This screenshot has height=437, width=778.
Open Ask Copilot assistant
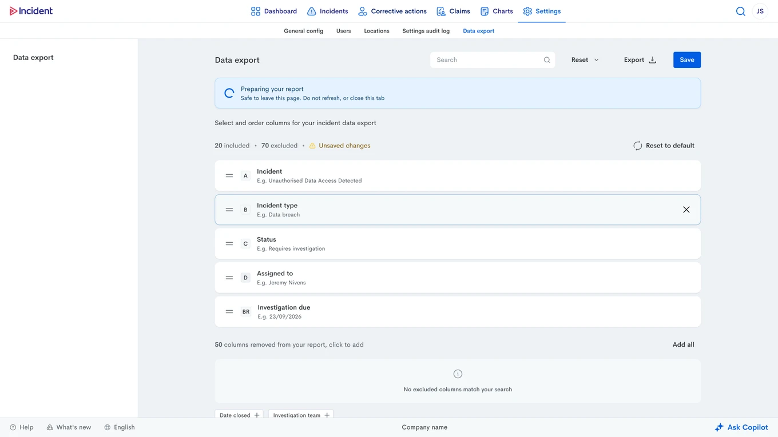741,427
